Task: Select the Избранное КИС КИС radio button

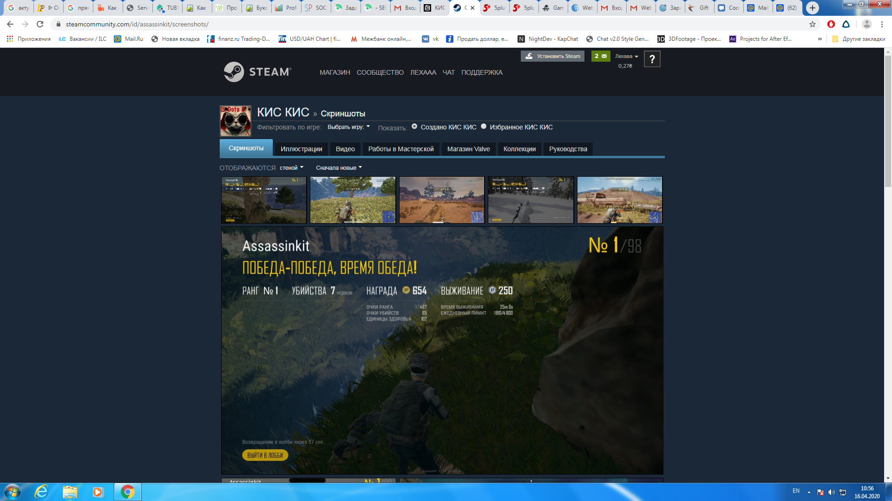Action: [x=484, y=126]
